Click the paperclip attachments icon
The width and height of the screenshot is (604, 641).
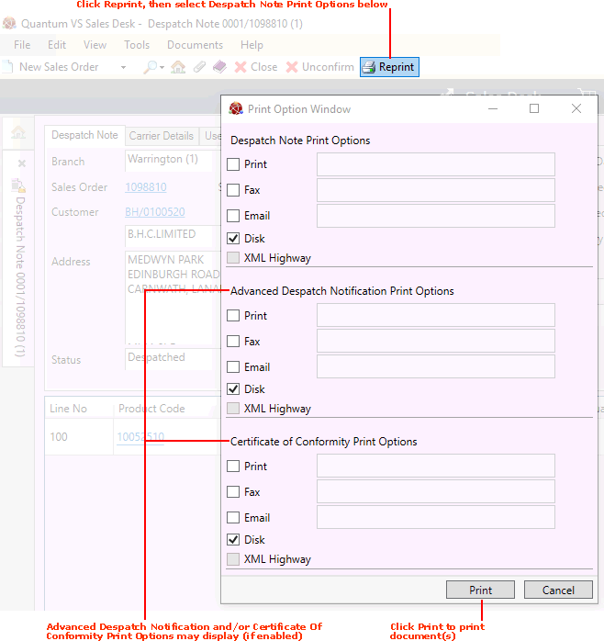pos(199,67)
